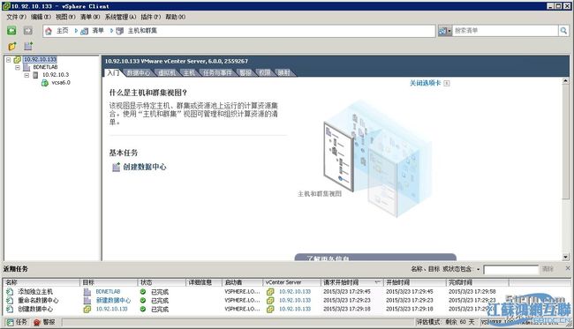Click the green status check of 重命名数据中心

[x=143, y=301]
